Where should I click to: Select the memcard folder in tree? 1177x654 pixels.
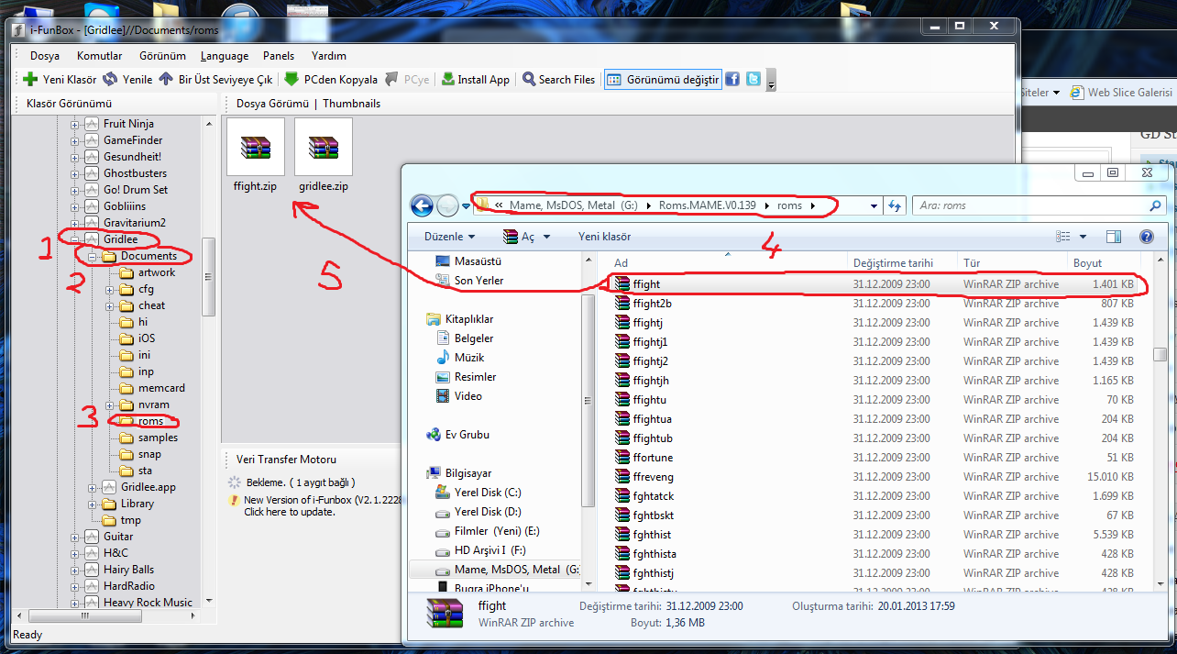pos(161,388)
